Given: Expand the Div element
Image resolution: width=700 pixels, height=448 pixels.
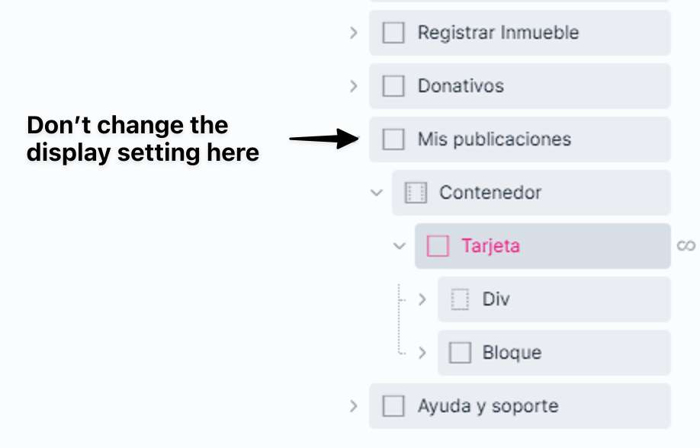Looking at the screenshot, I should point(422,299).
